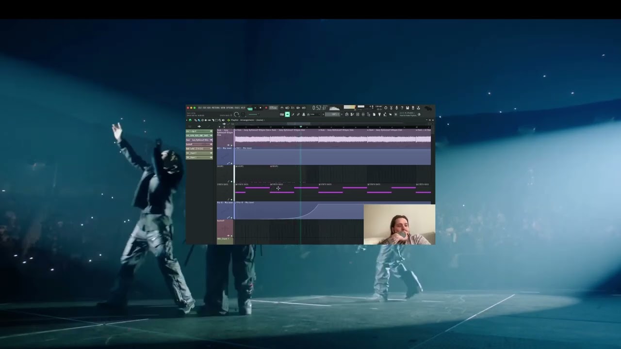Click the horizontal swing slider in toolbar
Screen dimensions: 621x349
[x=254, y=114]
